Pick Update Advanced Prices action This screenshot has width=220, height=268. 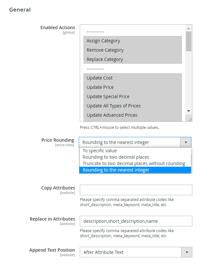tap(112, 115)
